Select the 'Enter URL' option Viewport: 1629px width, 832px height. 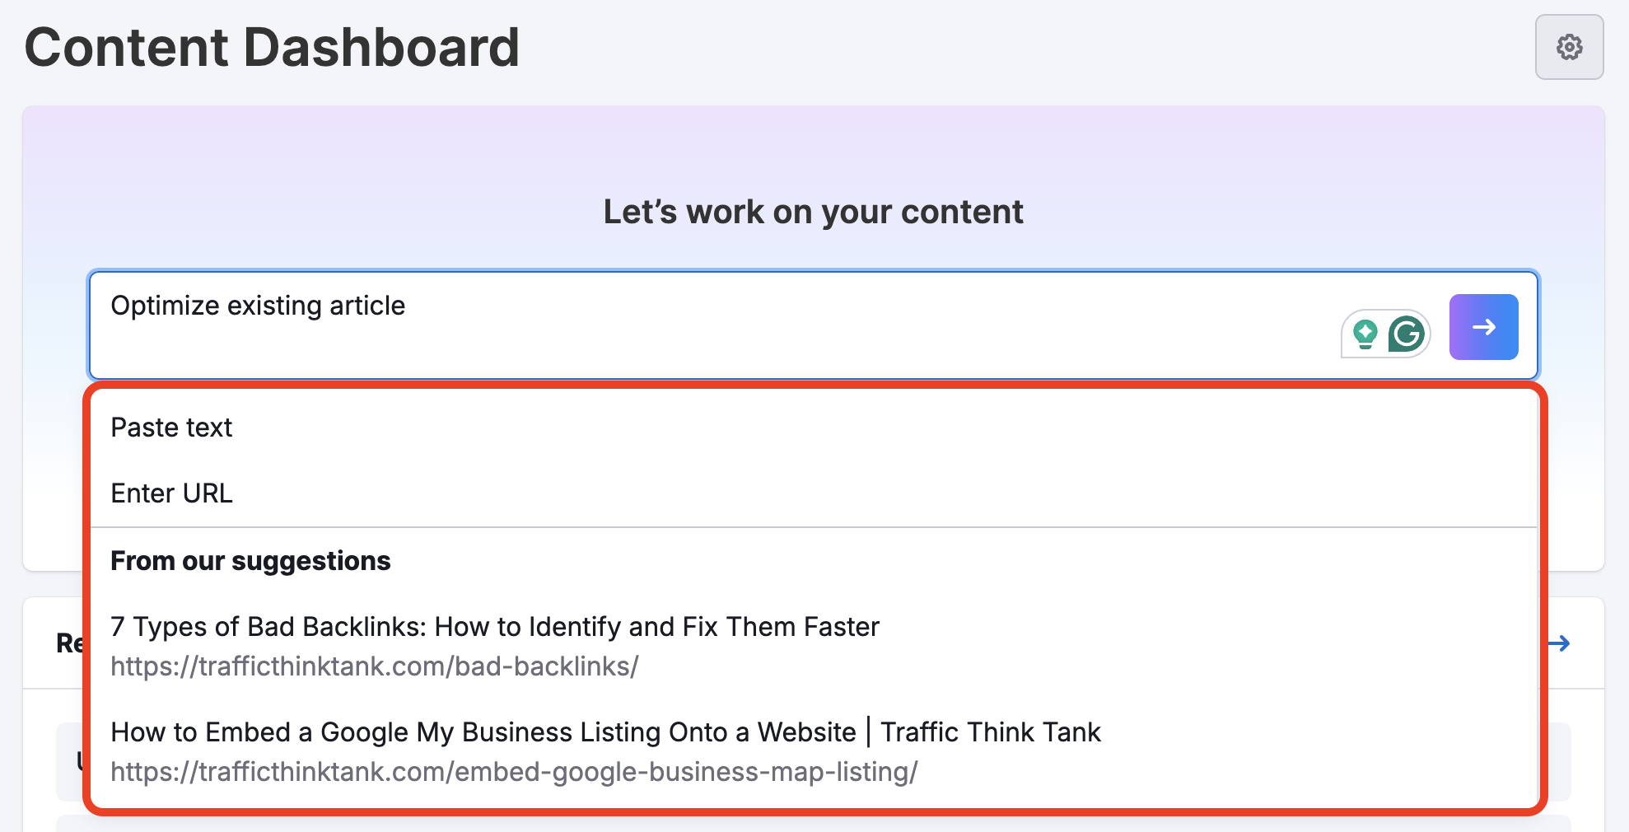171,493
